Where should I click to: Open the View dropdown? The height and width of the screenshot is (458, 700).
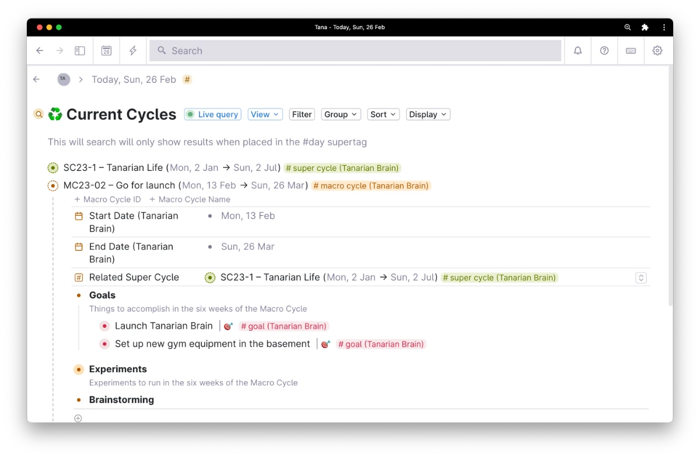click(x=265, y=114)
